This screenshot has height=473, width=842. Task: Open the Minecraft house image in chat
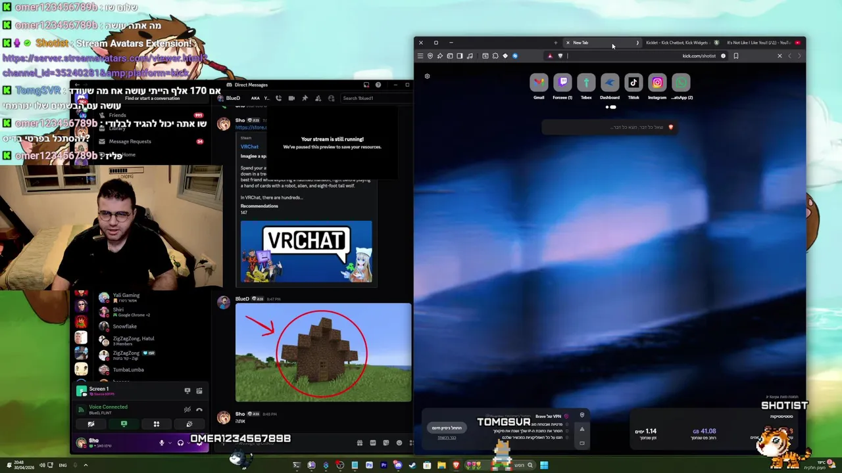coord(324,352)
